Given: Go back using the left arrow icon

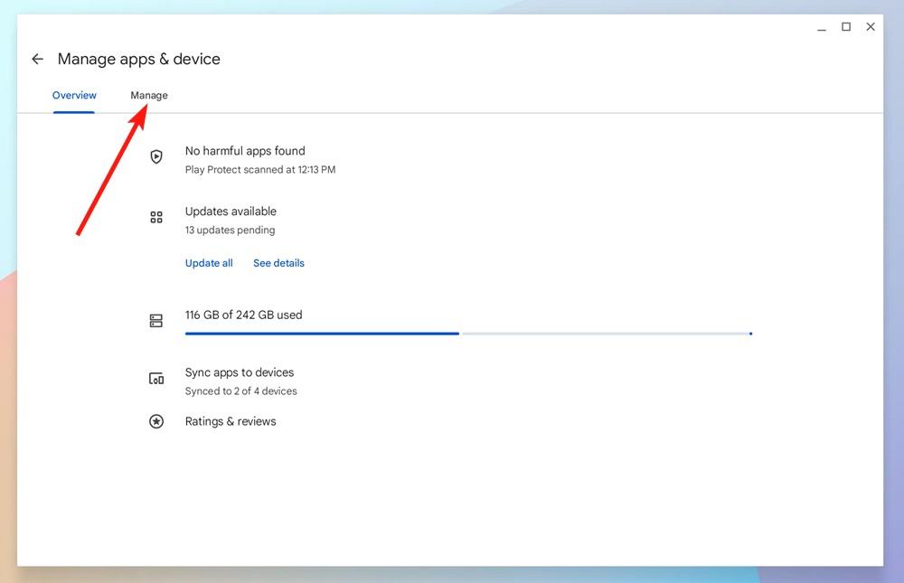Looking at the screenshot, I should [37, 59].
